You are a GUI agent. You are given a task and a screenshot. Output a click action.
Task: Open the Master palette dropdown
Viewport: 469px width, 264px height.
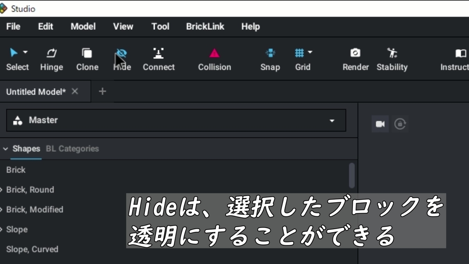coord(176,120)
